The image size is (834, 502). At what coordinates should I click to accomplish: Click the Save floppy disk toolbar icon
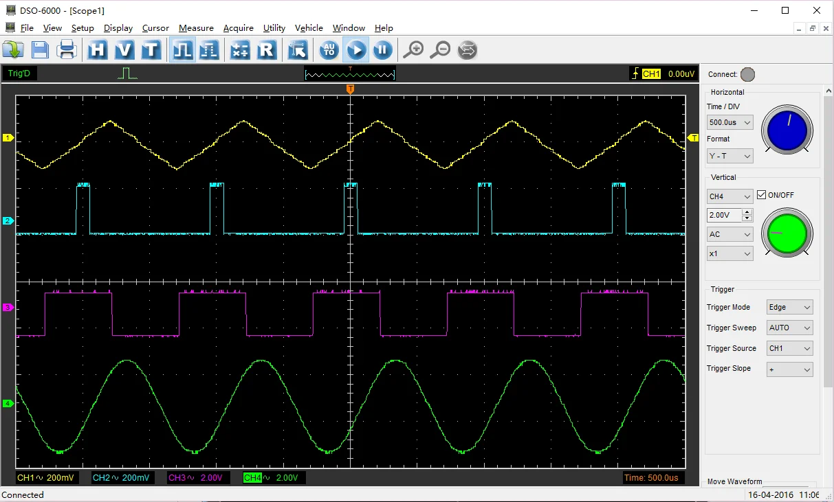pyautogui.click(x=40, y=50)
